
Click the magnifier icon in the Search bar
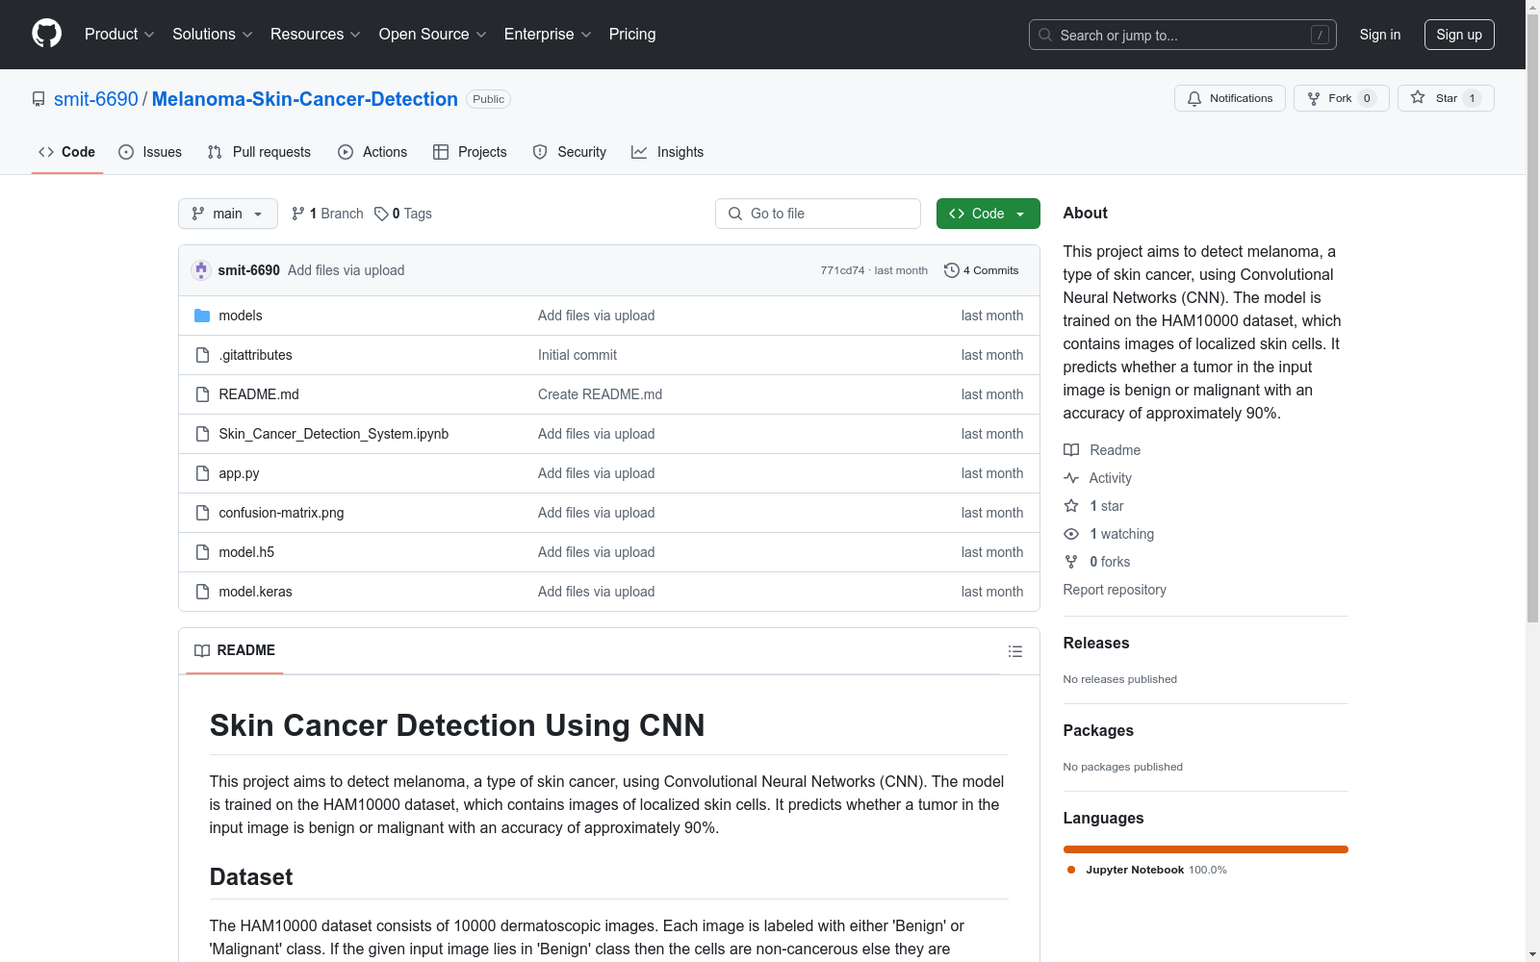coord(1045,35)
